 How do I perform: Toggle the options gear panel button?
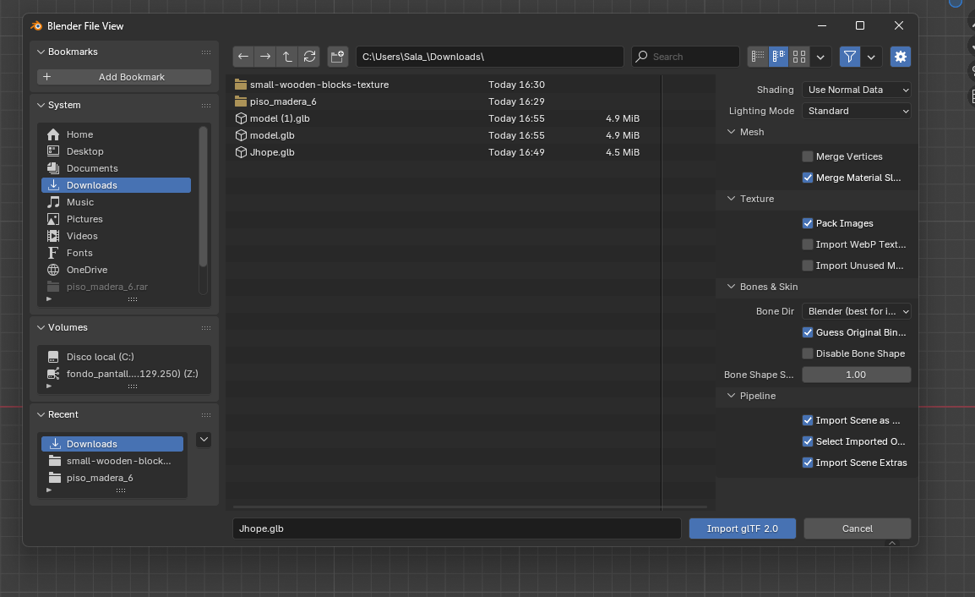point(901,57)
